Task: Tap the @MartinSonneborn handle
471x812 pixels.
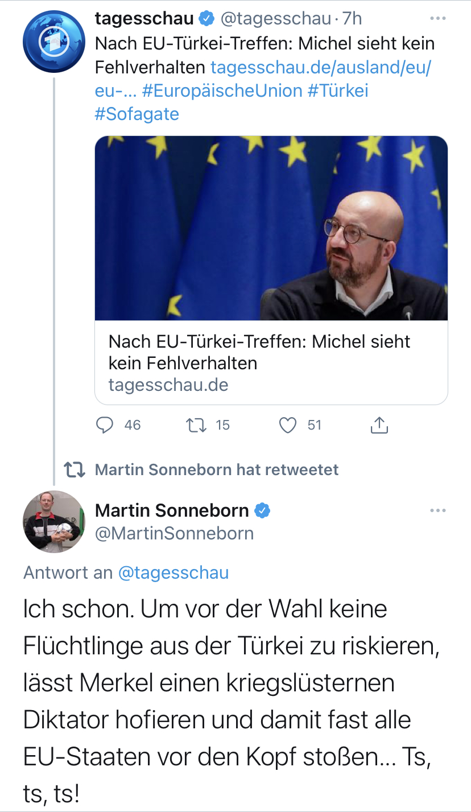Action: [x=174, y=533]
